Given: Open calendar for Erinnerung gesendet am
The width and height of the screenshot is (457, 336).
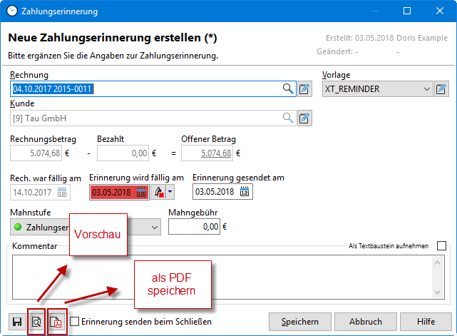Looking at the screenshot, I should point(245,192).
